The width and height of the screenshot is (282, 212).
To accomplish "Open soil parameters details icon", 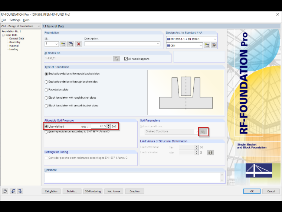I will 203,132.
